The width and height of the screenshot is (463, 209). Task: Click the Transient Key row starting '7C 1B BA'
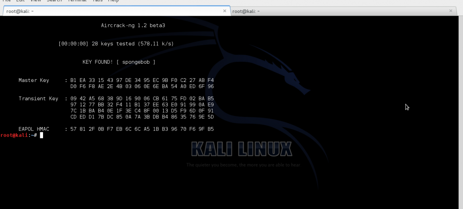(142, 111)
